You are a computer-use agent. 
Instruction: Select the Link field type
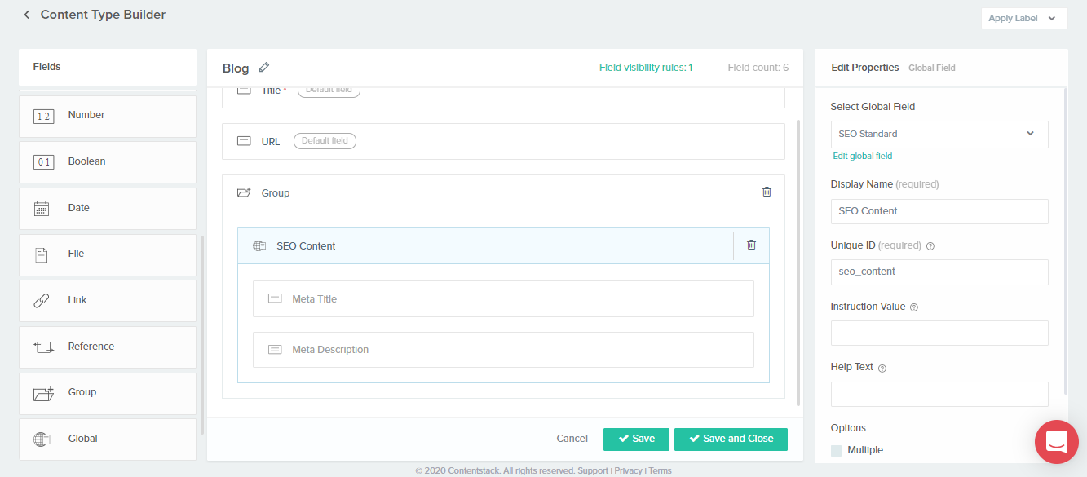[108, 301]
